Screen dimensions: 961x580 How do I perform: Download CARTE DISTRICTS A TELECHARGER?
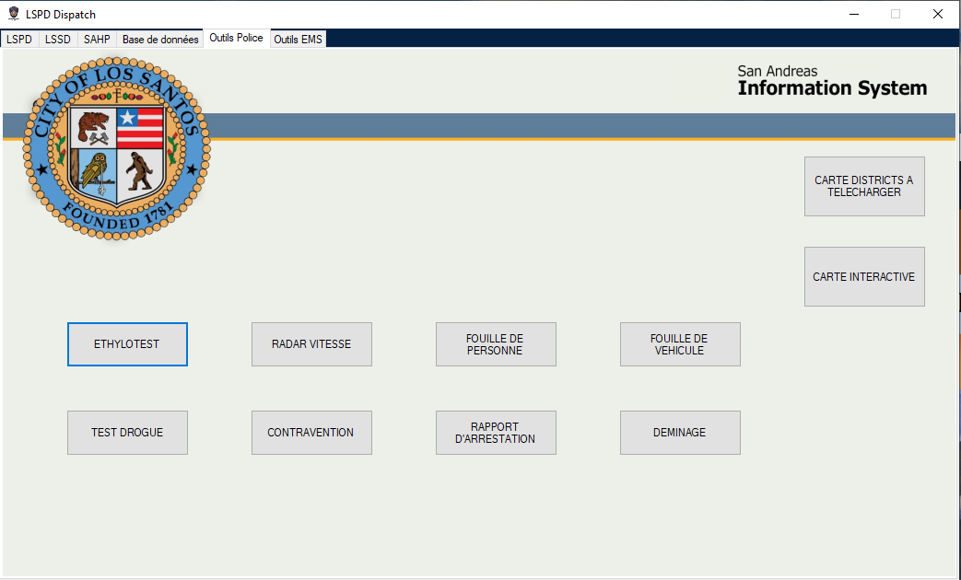864,186
